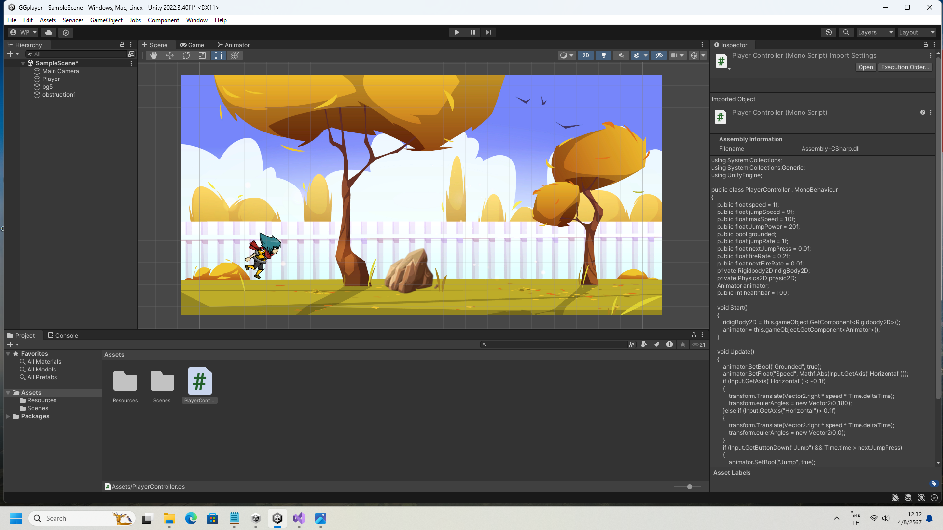This screenshot has height=530, width=943.
Task: Select the Rect transform tool
Action: point(219,55)
